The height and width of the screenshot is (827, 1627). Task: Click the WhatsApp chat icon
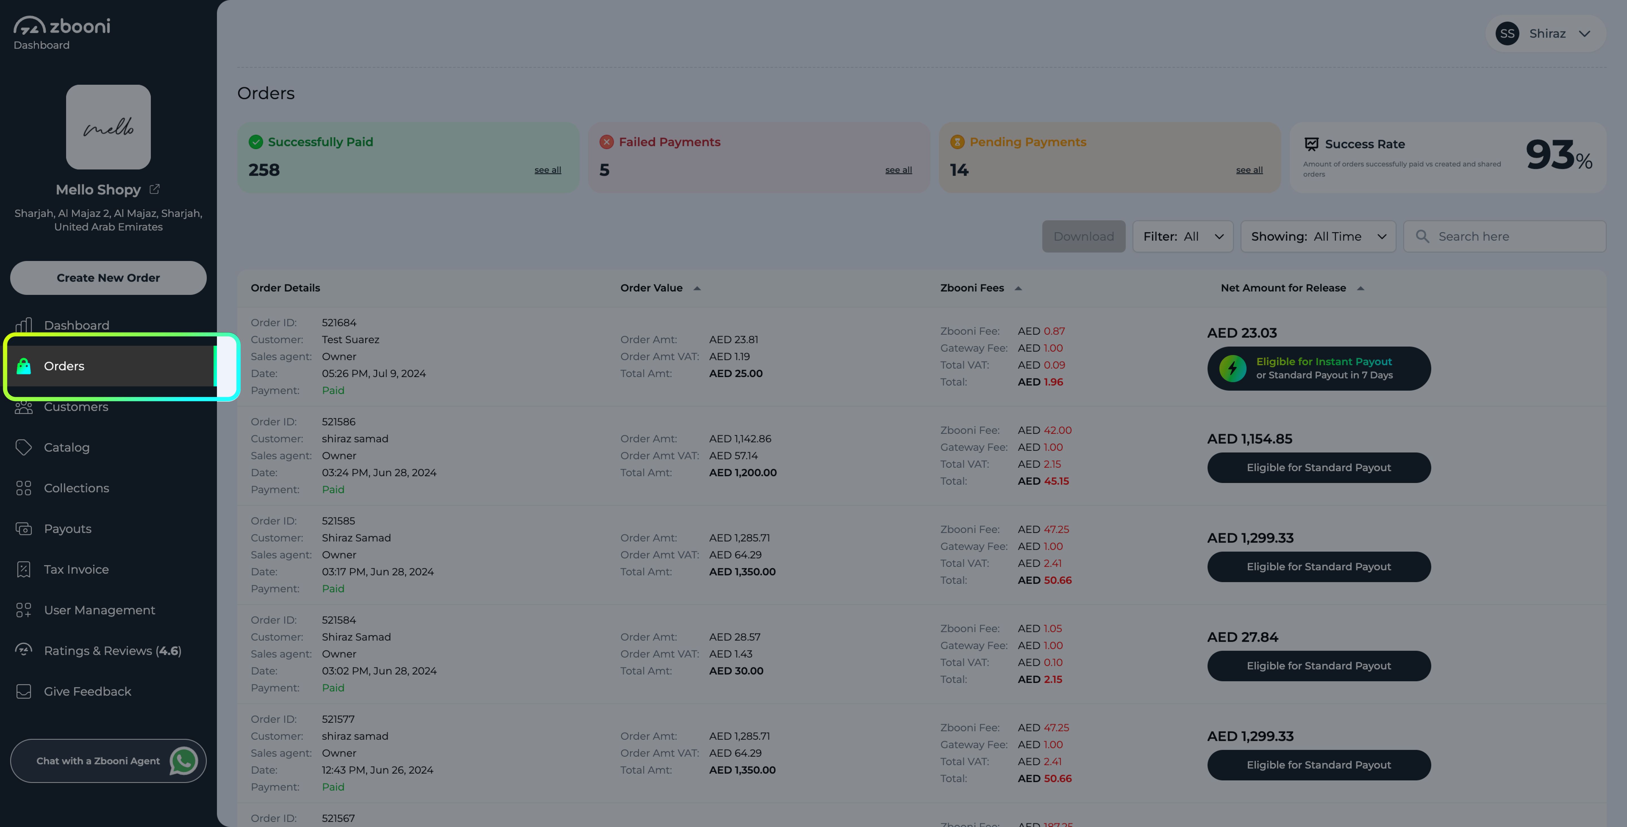[x=184, y=761]
